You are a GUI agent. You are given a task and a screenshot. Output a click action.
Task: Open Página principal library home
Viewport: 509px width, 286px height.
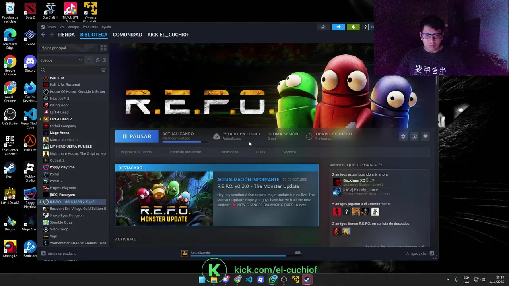click(68, 48)
